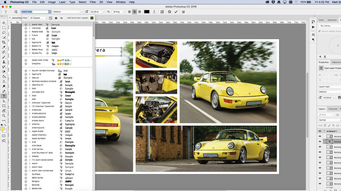Open the Filter menu
Screen dimensions: 341x191
pyautogui.click(x=93, y=2)
